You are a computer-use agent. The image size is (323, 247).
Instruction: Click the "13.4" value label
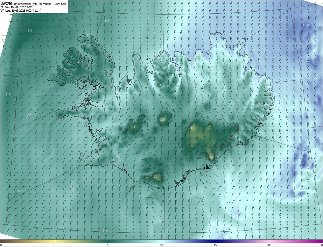click(304, 164)
